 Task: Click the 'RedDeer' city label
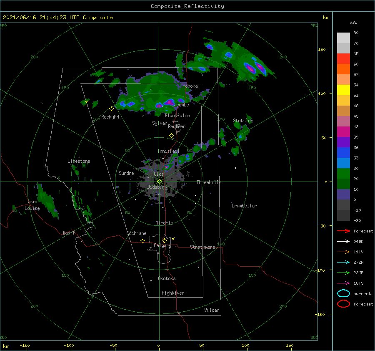177,126
